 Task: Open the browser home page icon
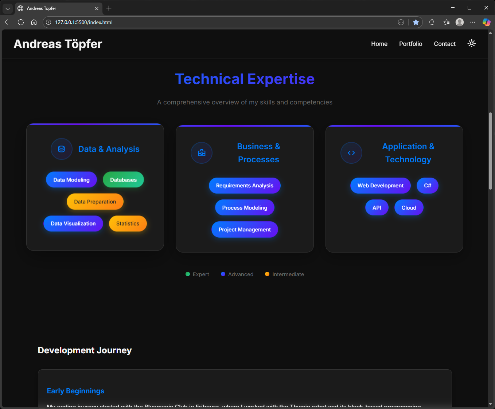point(34,22)
